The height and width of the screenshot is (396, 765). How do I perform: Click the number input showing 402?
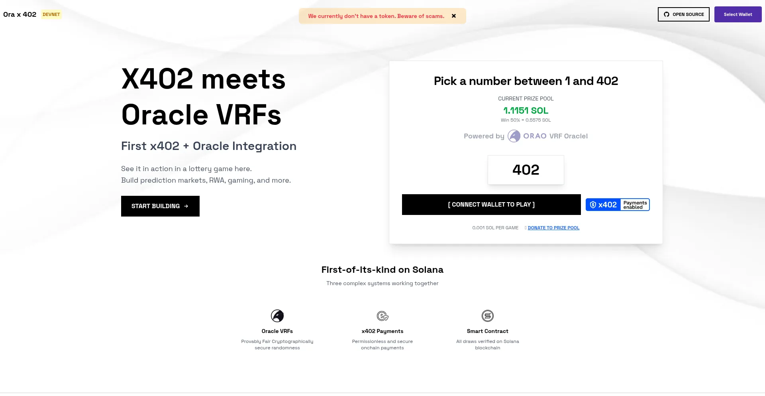click(526, 170)
